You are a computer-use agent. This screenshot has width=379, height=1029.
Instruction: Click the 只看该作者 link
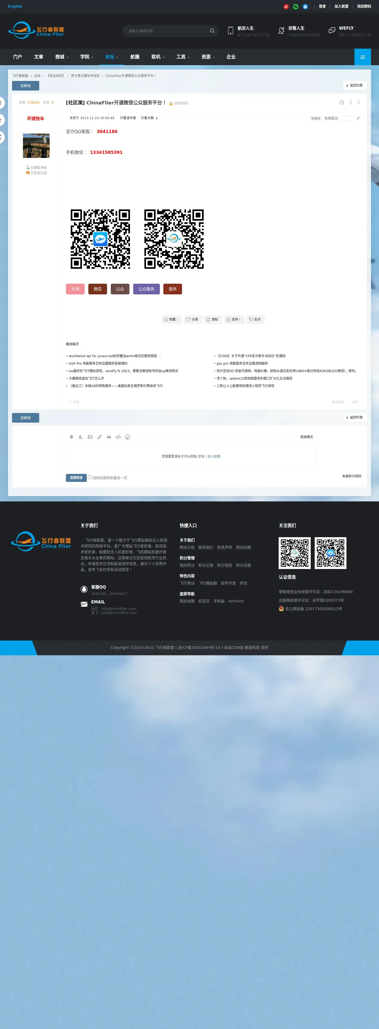pos(128,118)
